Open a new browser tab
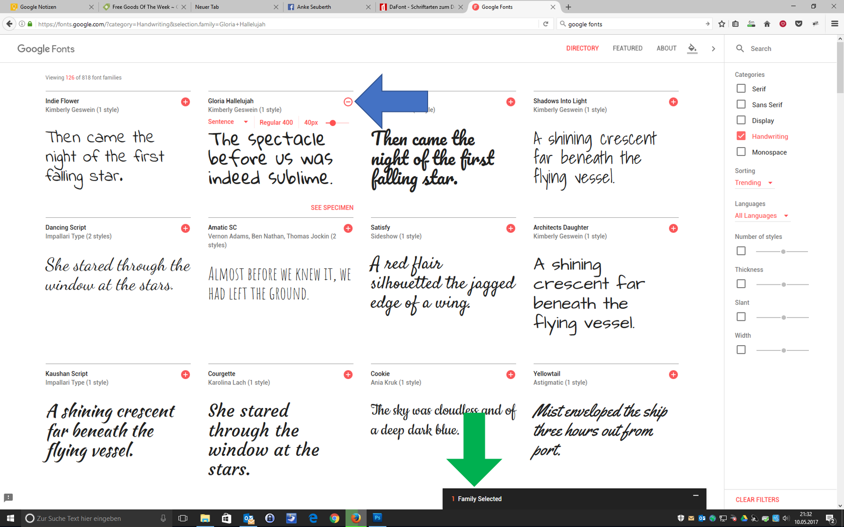 [x=568, y=7]
